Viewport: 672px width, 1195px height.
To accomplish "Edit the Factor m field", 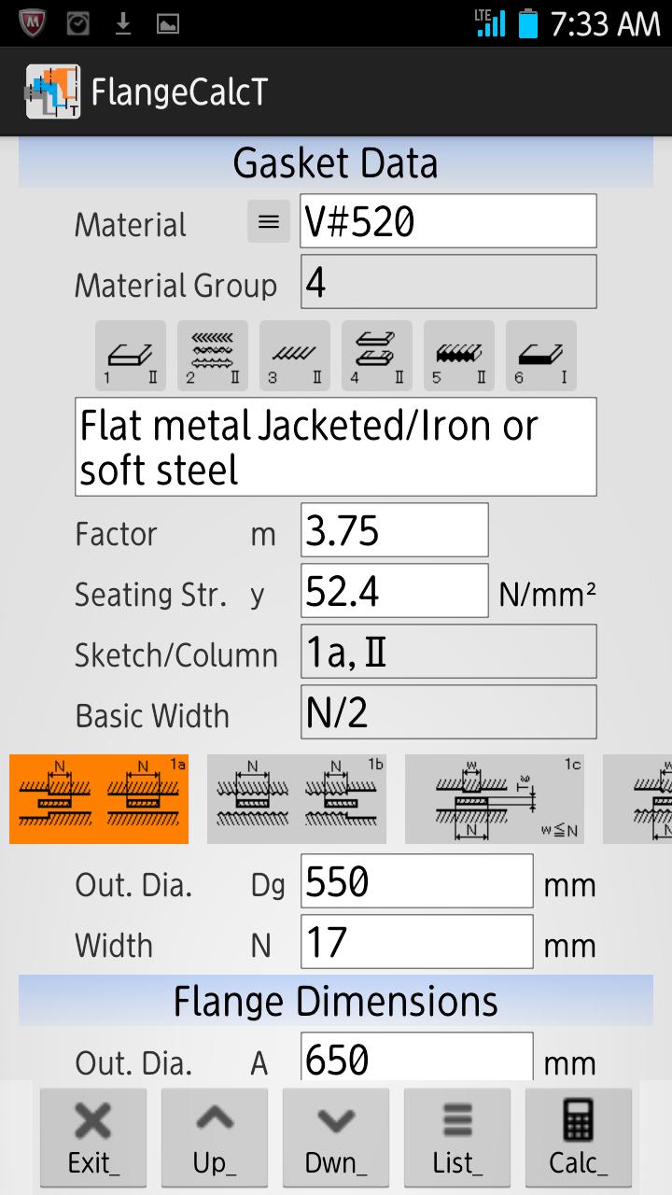I will pos(395,530).
